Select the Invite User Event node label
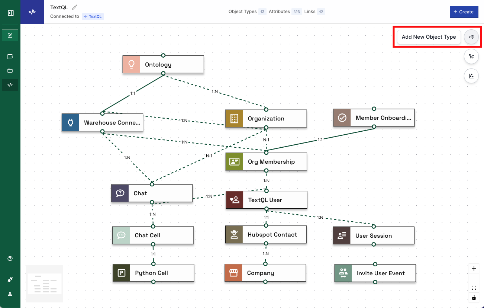484x308 pixels. pos(381,273)
